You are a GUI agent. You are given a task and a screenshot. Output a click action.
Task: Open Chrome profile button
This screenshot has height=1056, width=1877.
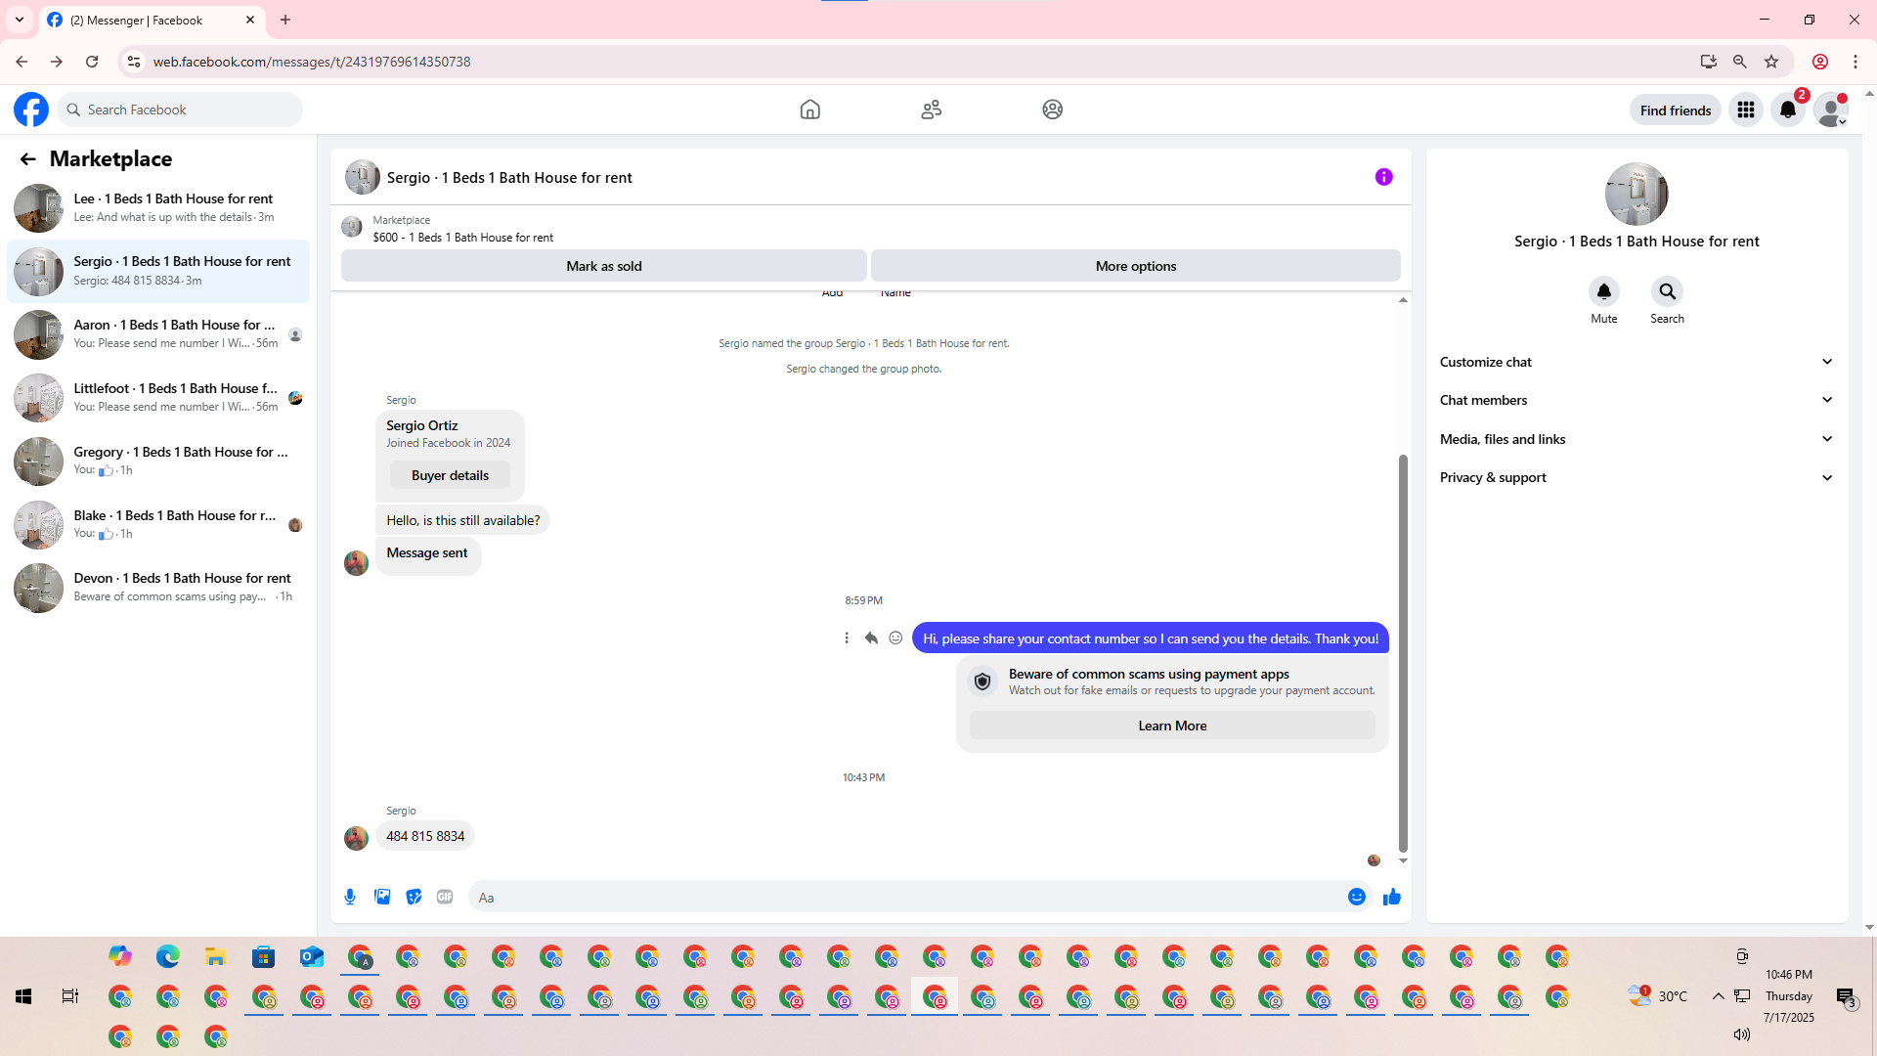(1820, 62)
